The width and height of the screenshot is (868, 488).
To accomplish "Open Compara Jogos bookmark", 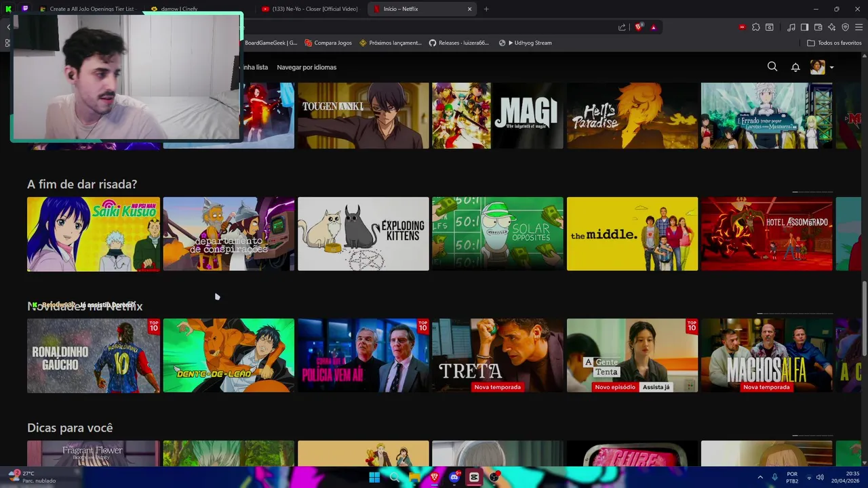I will click(328, 43).
